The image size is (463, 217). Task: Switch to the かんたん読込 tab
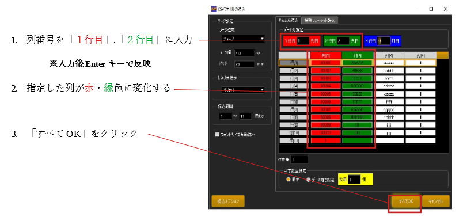(x=288, y=20)
